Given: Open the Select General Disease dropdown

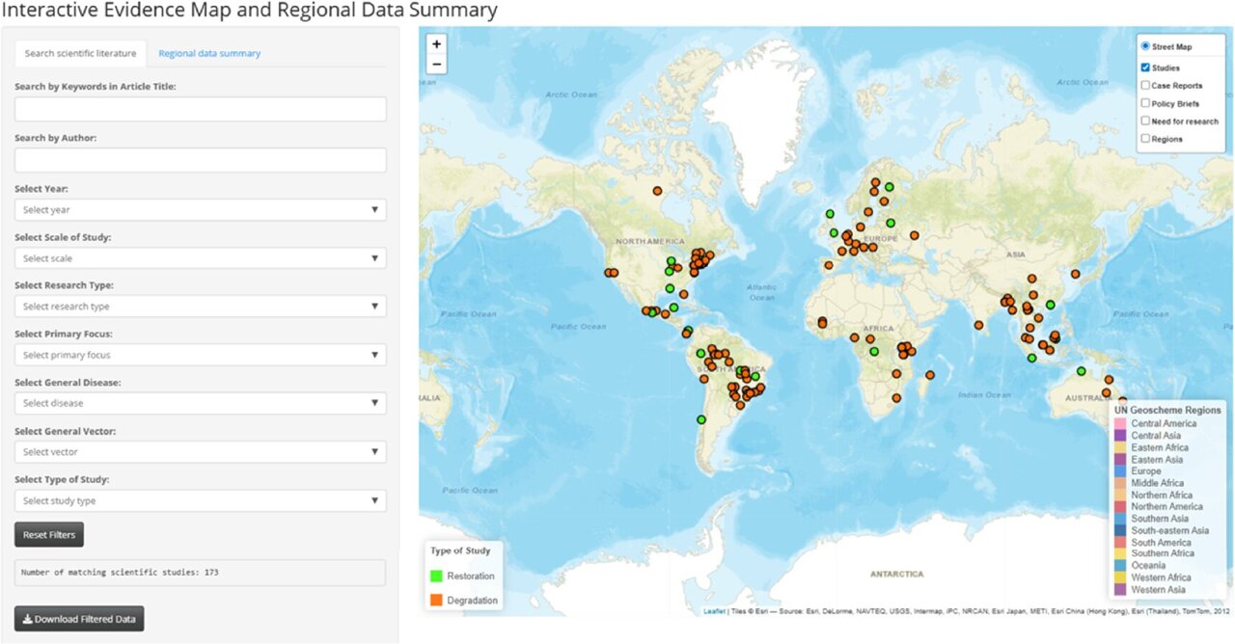Looking at the screenshot, I should [x=200, y=402].
